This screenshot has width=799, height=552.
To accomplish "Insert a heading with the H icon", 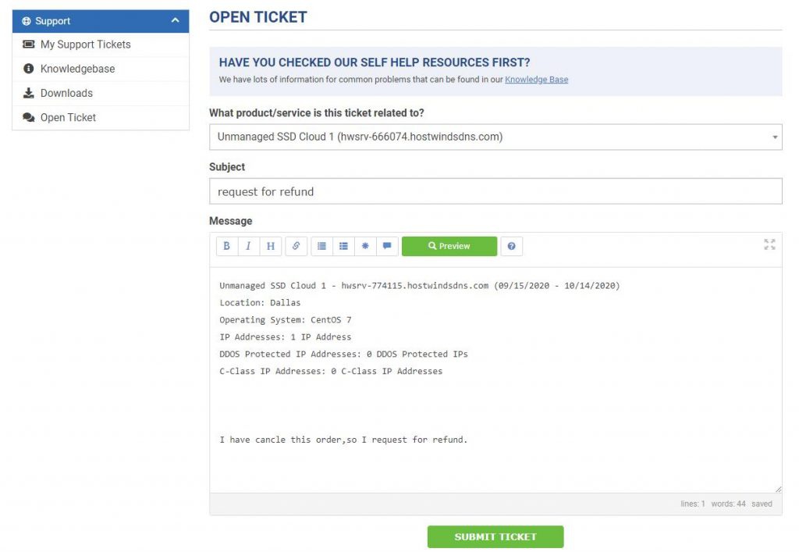I will click(270, 246).
